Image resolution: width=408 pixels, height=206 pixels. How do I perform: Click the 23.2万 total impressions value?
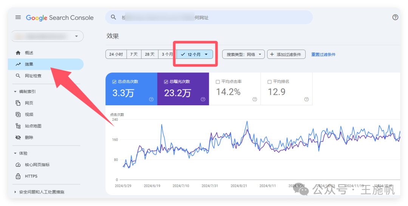[178, 93]
